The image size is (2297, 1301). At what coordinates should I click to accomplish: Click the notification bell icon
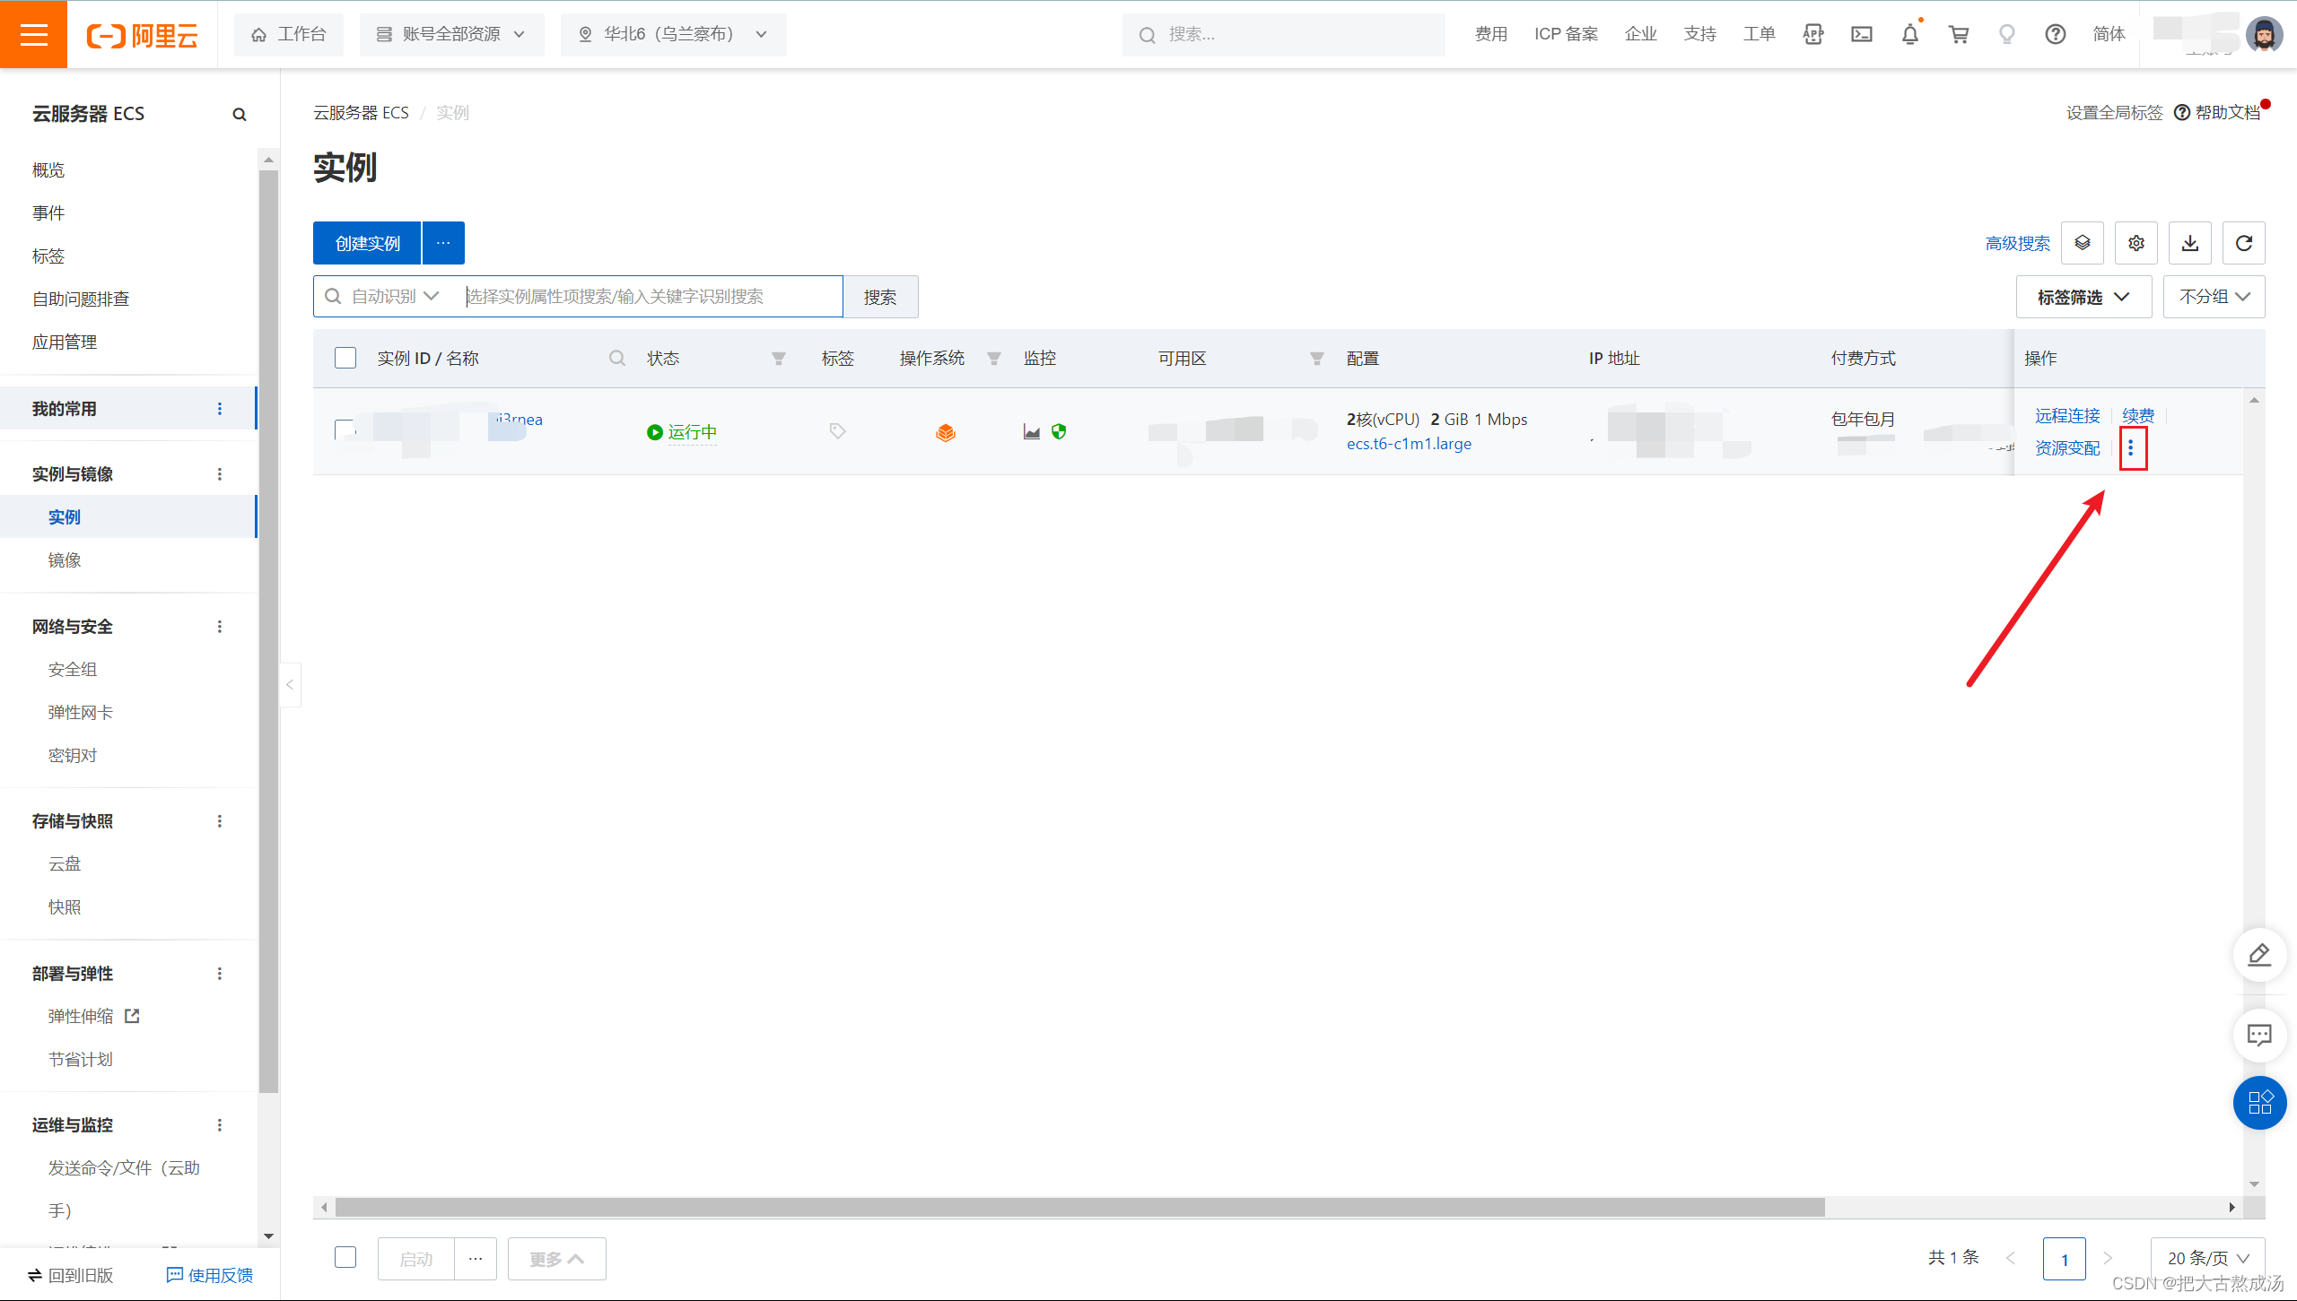(x=1910, y=34)
